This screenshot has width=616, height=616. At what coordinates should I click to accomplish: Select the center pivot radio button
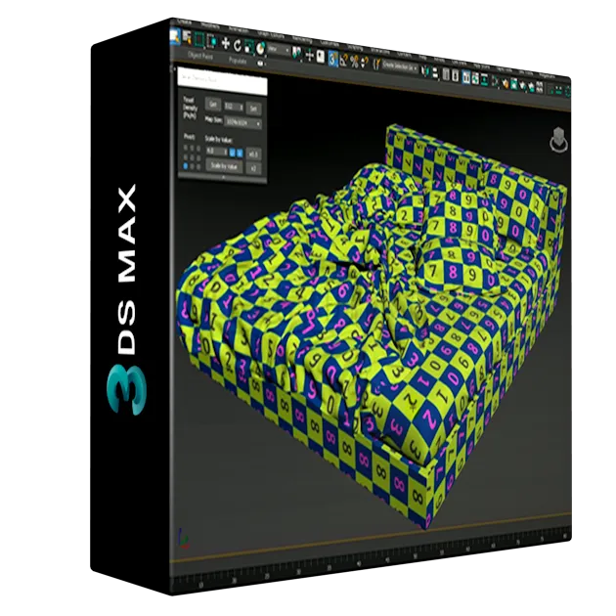coord(192,157)
